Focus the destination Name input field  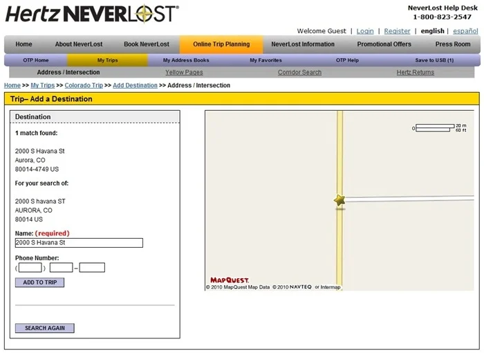(79, 243)
